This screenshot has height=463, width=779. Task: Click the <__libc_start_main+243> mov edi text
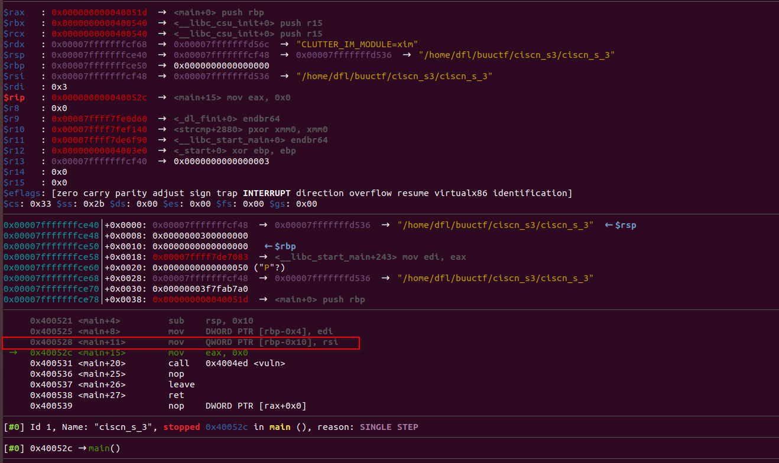pyautogui.click(x=371, y=257)
